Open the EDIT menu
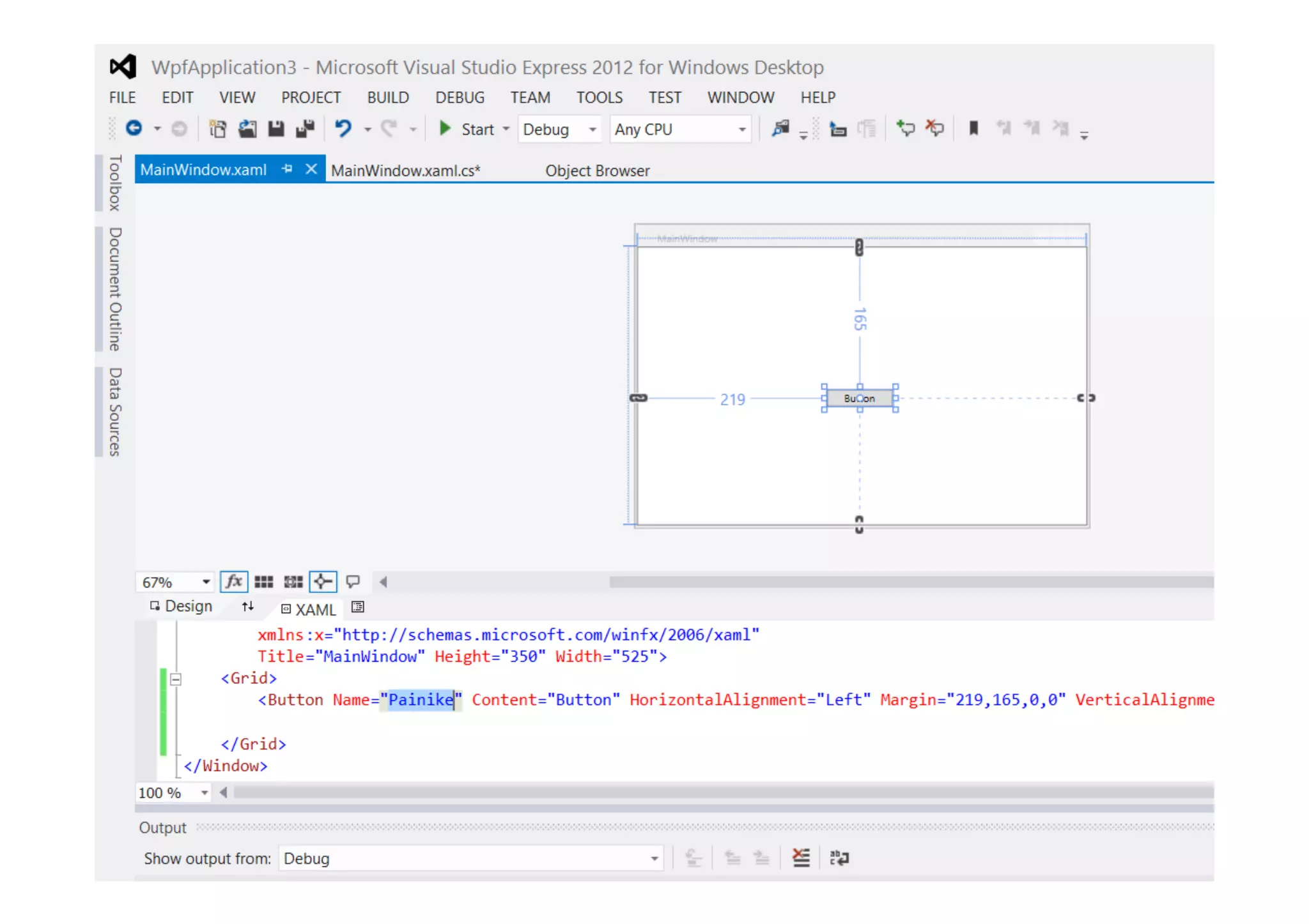 tap(177, 98)
